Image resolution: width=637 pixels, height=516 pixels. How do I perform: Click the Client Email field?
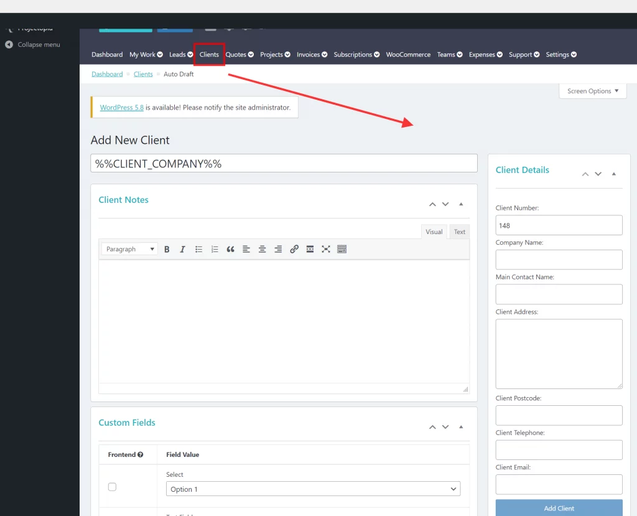559,484
